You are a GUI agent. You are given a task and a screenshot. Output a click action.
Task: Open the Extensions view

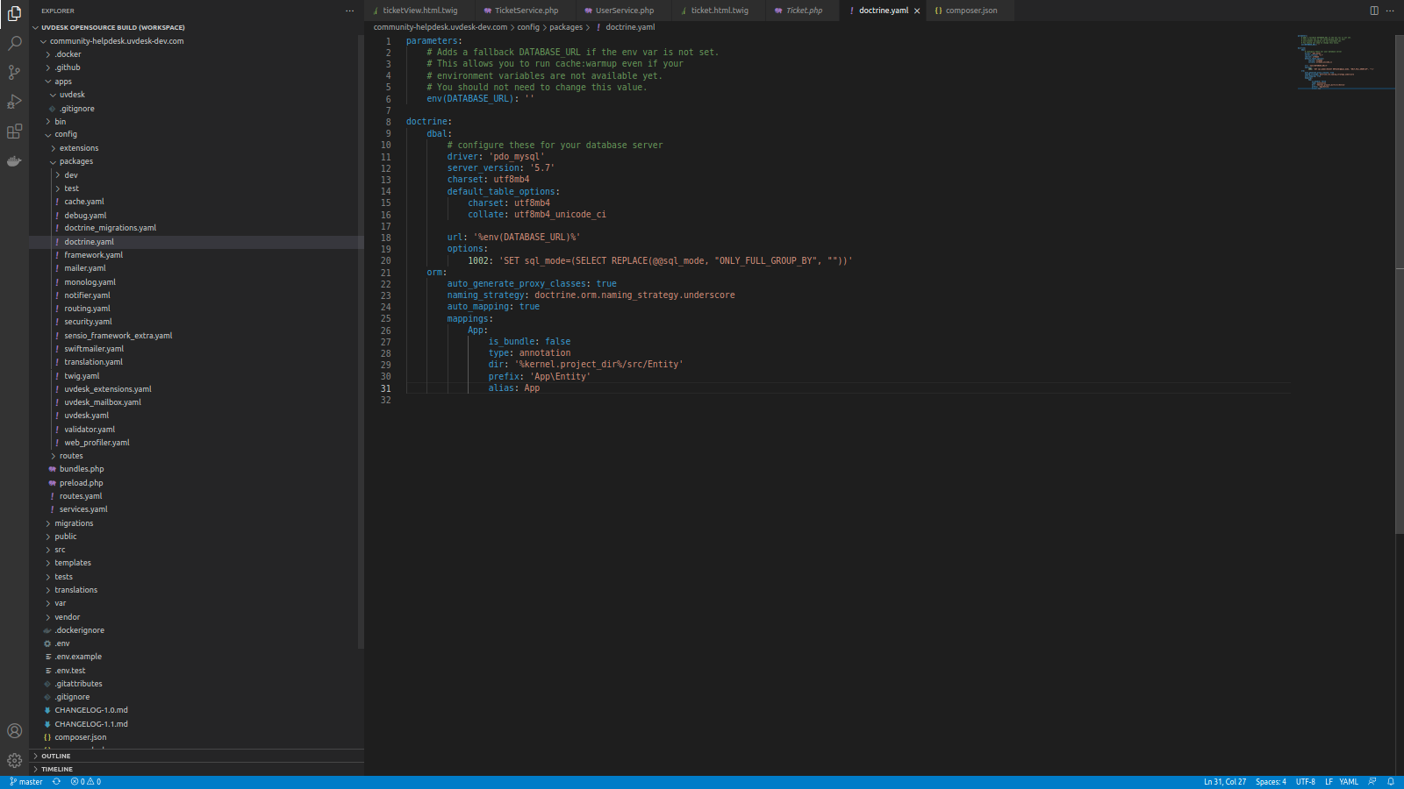click(x=14, y=131)
